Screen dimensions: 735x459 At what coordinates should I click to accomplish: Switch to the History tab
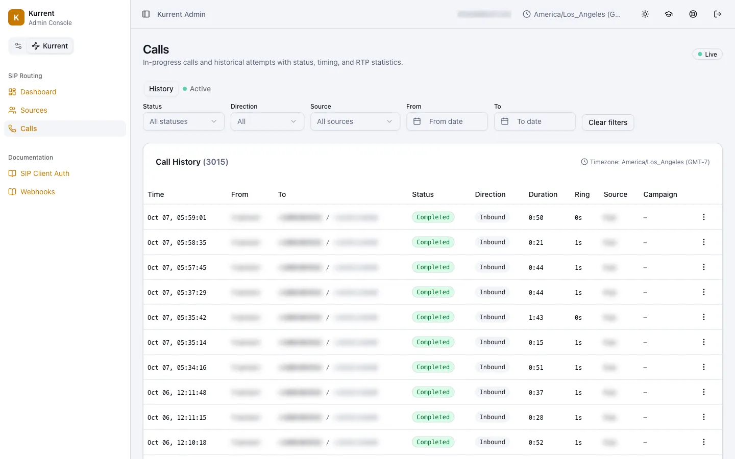point(161,89)
